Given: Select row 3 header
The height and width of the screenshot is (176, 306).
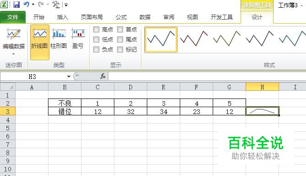Looking at the screenshot, I should click(8, 112).
